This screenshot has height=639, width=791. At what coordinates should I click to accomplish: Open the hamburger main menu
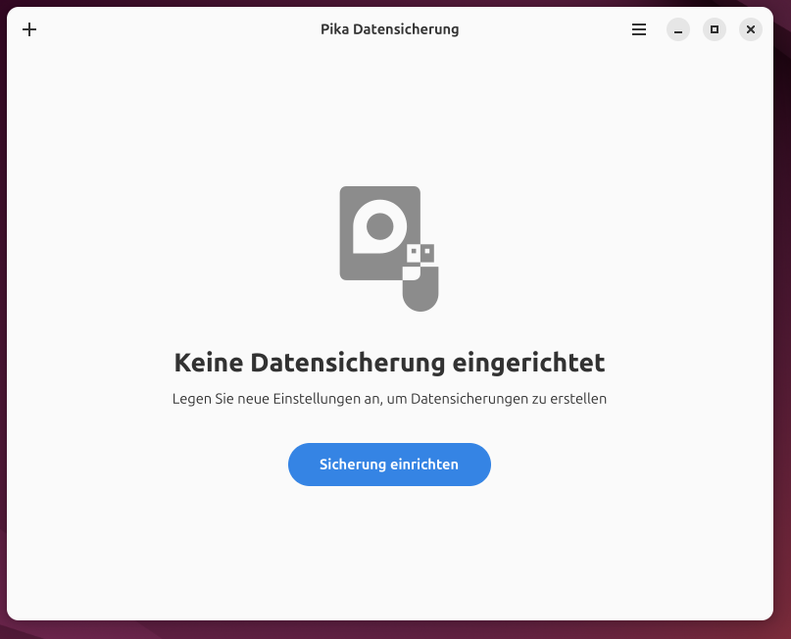[639, 29]
